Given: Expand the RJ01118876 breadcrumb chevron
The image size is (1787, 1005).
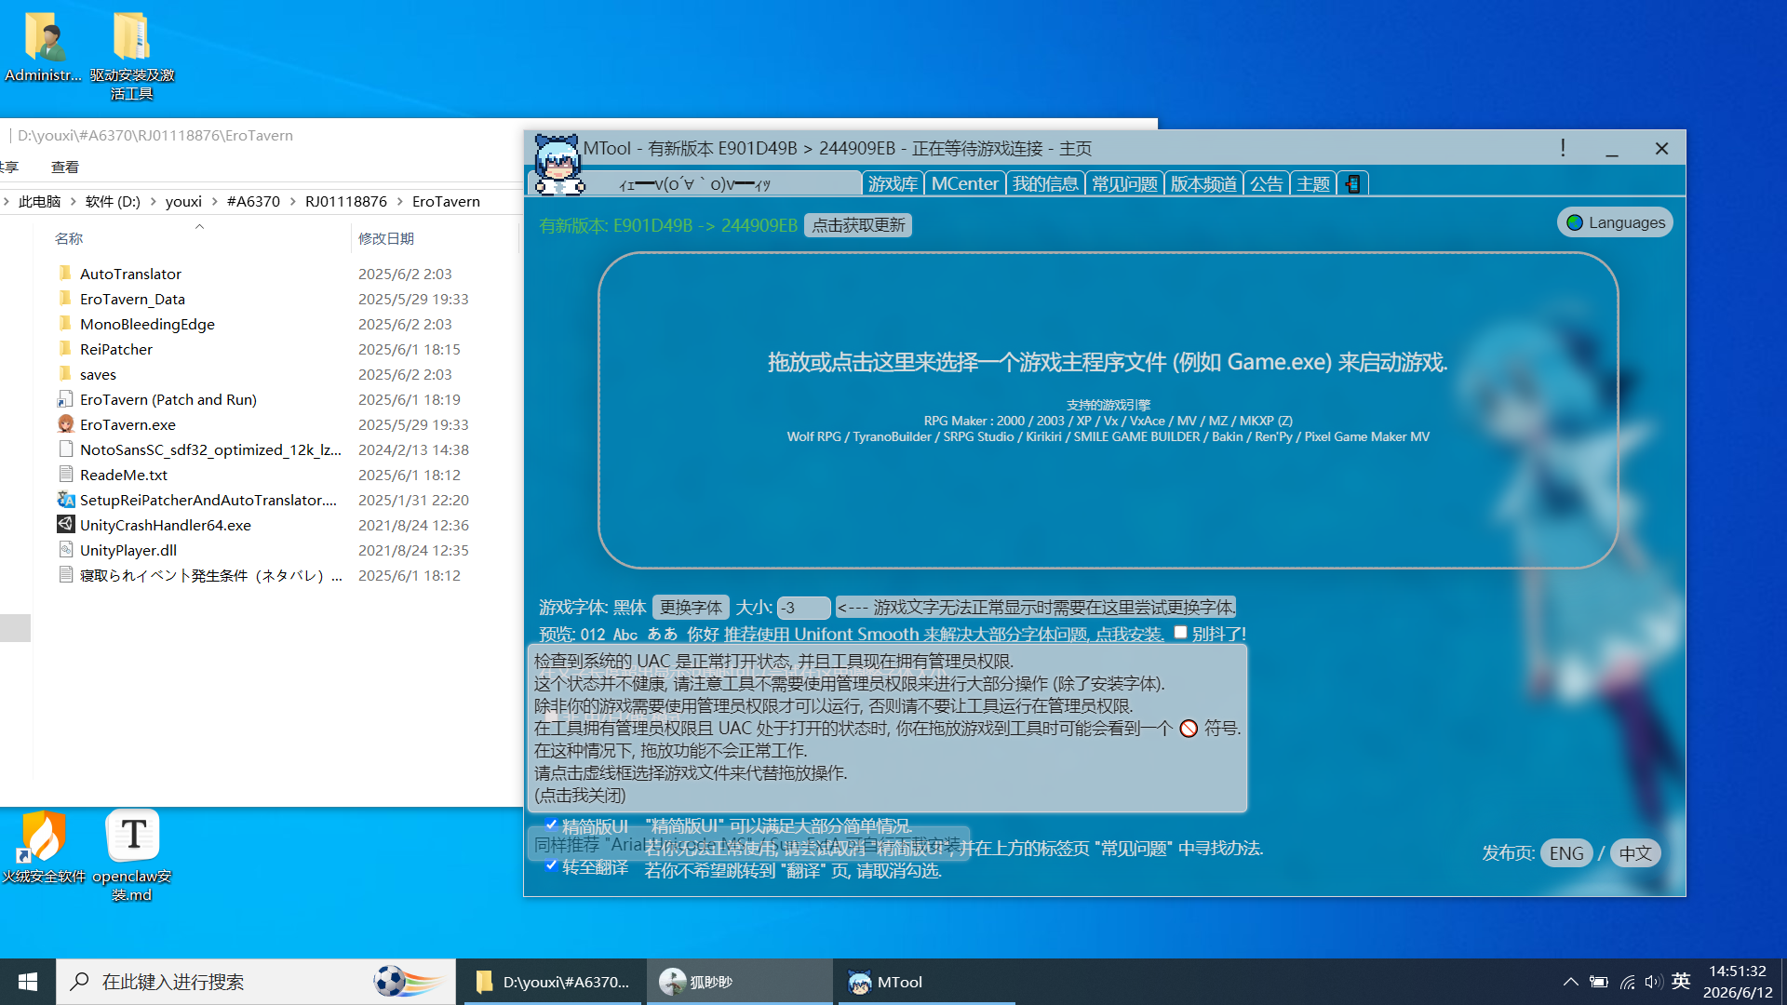Looking at the screenshot, I should click(x=399, y=201).
